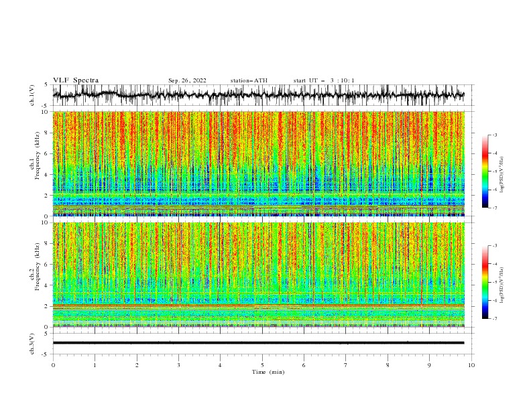The height and width of the screenshot is (410, 531).
Task: Click the lower color bar scale
Action: click(x=485, y=282)
